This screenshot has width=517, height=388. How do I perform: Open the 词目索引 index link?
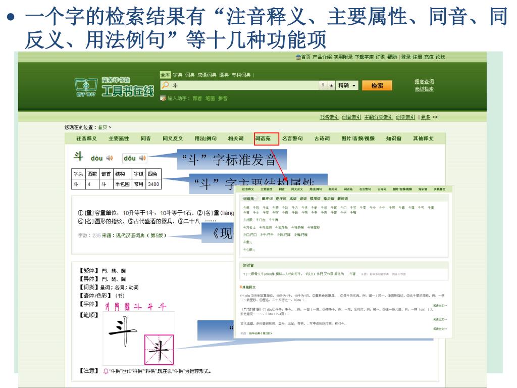pyautogui.click(x=351, y=117)
